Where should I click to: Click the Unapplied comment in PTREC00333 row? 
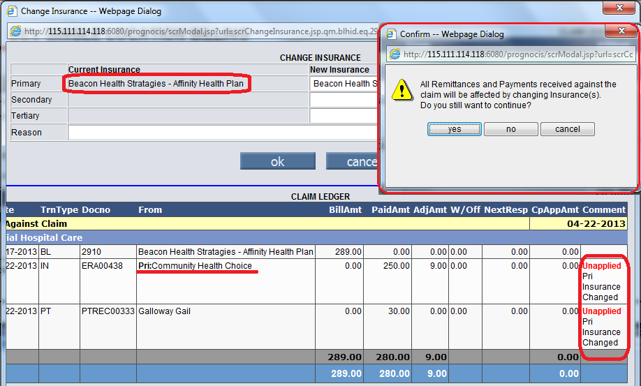pyautogui.click(x=601, y=311)
